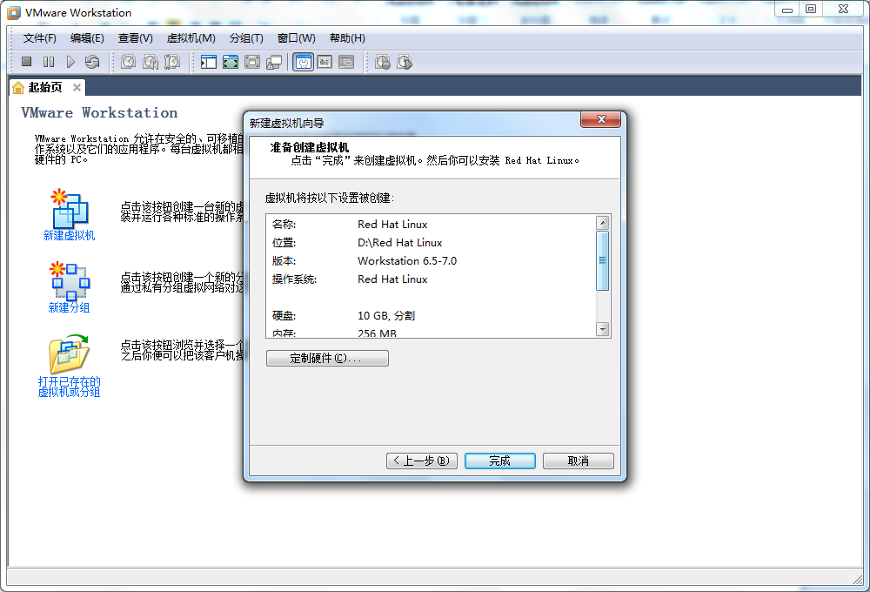This screenshot has height=592, width=870.
Task: Open the 文件(F) menu
Action: (39, 38)
